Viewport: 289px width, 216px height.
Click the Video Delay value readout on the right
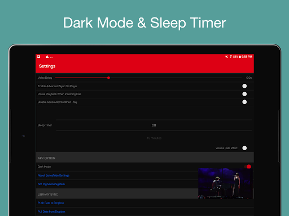[x=249, y=78]
